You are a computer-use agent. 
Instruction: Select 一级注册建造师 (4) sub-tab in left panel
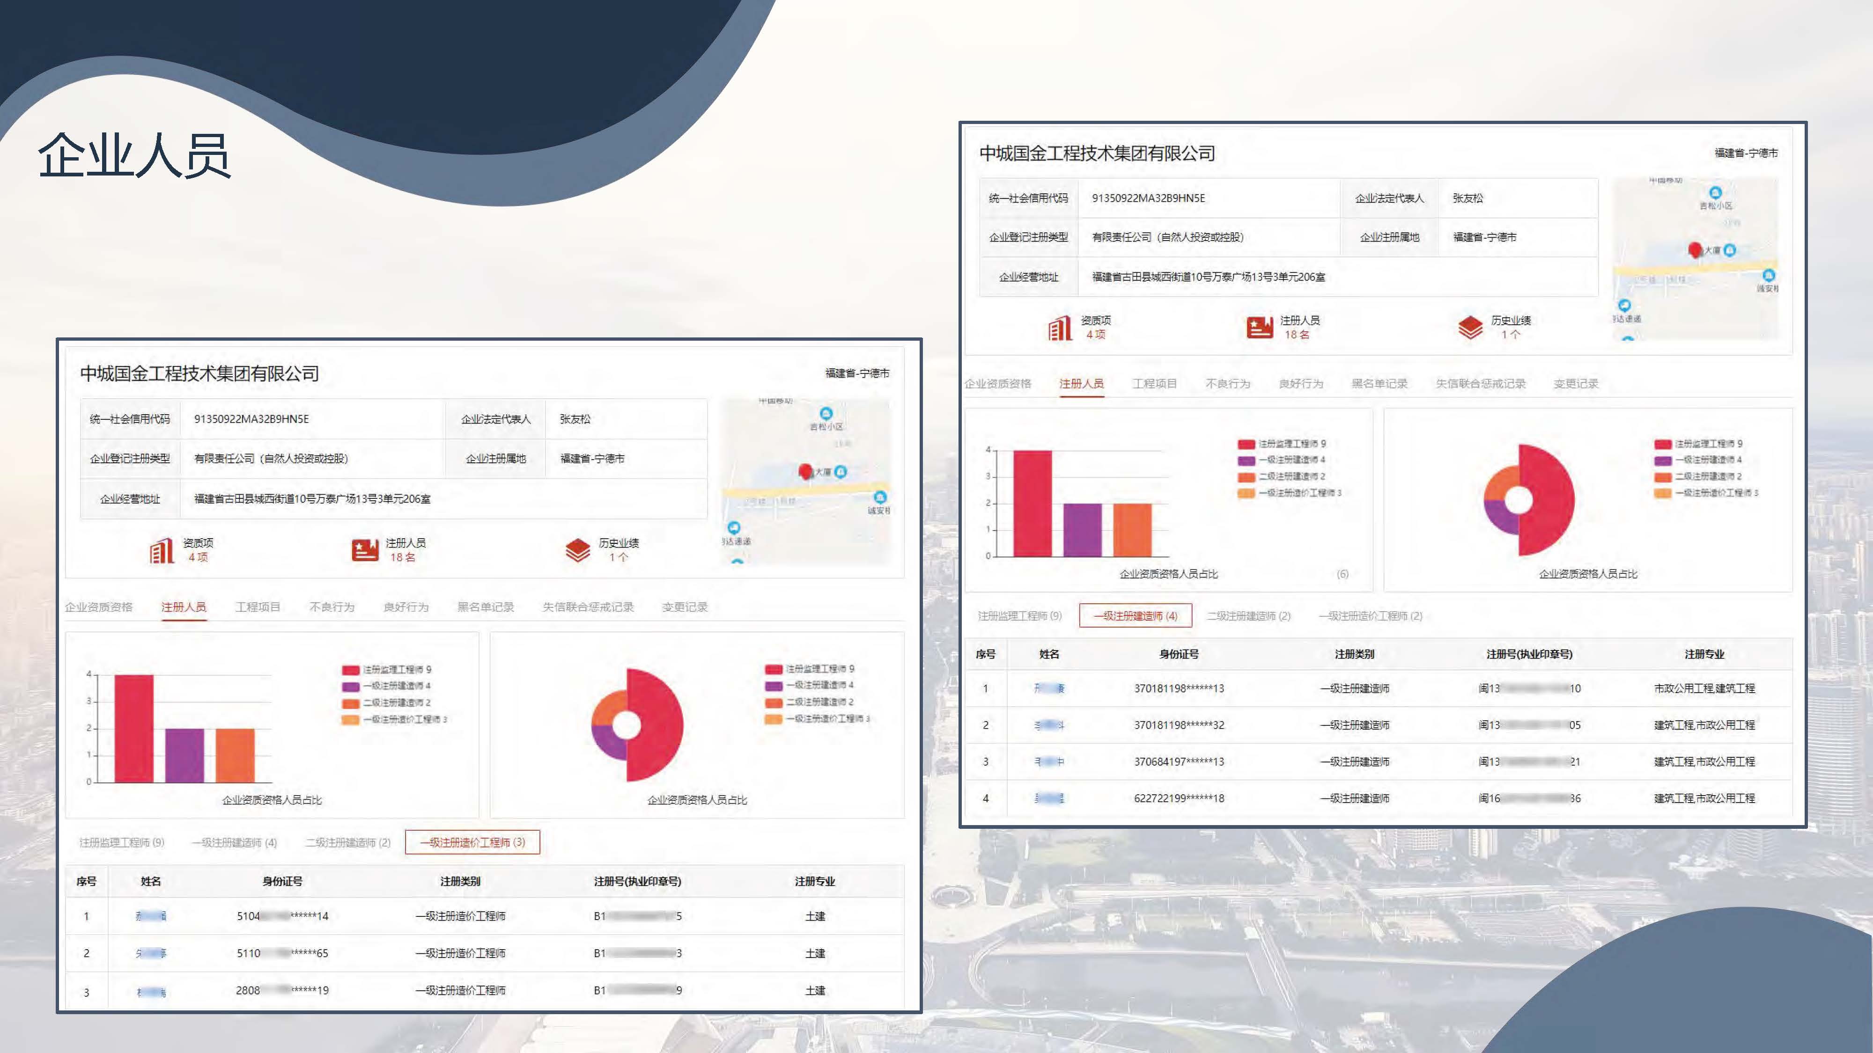click(x=234, y=842)
